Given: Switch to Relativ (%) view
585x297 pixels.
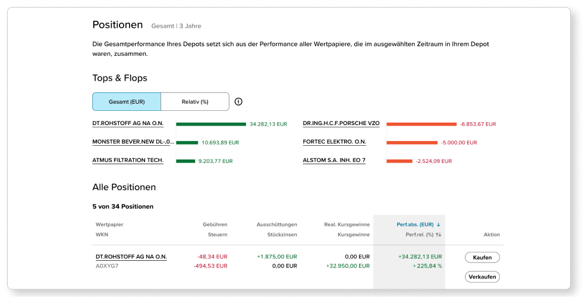Looking at the screenshot, I should pyautogui.click(x=195, y=101).
